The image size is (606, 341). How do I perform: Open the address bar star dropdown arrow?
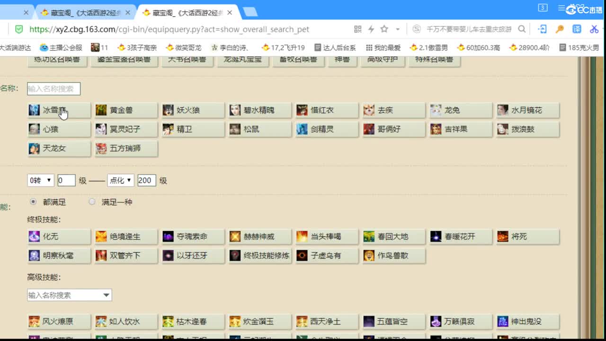click(x=398, y=29)
